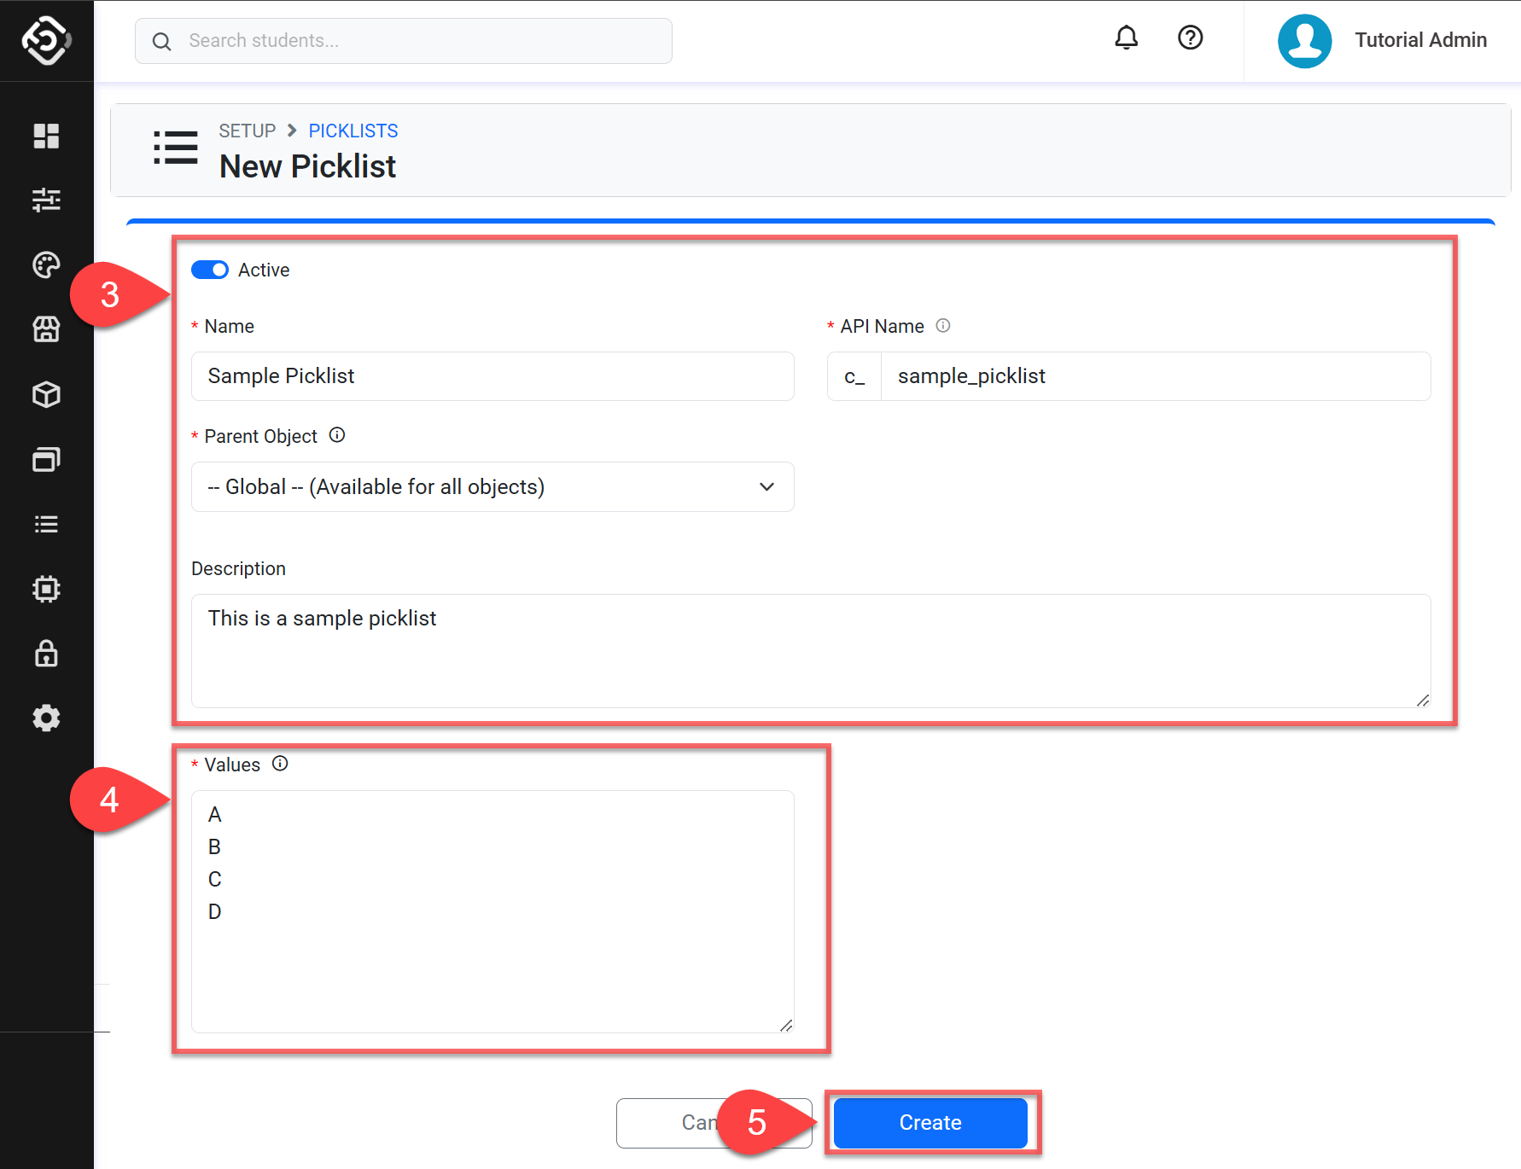Open the dashboard grid icon
The image size is (1521, 1169).
coord(46,136)
